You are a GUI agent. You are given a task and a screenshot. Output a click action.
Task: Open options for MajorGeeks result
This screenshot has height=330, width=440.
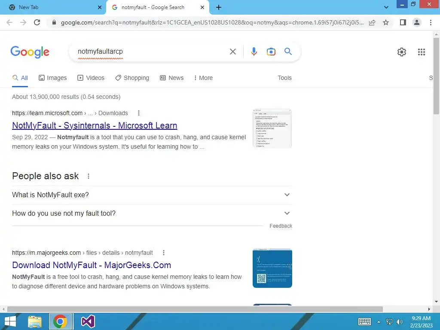pyautogui.click(x=164, y=253)
